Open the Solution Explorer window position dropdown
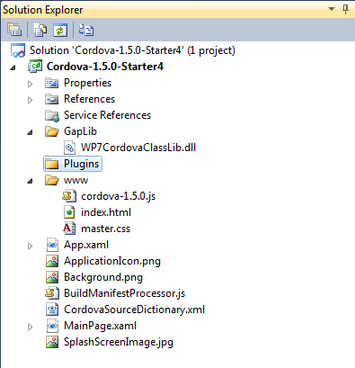Screen dimensions: 355x368 (x=332, y=9)
